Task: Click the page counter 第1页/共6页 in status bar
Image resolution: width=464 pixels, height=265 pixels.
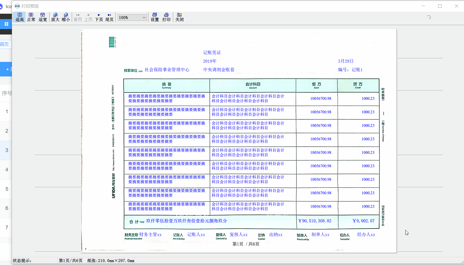Action: pos(70,260)
